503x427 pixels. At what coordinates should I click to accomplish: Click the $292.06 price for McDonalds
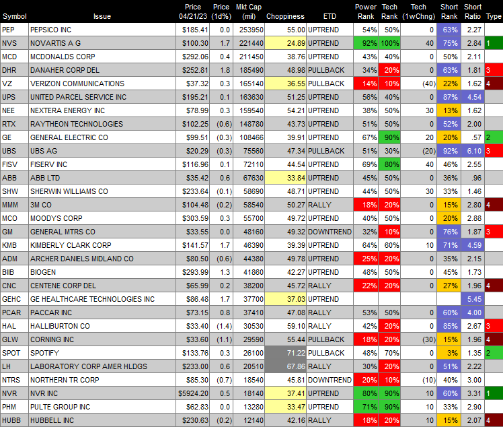point(193,57)
